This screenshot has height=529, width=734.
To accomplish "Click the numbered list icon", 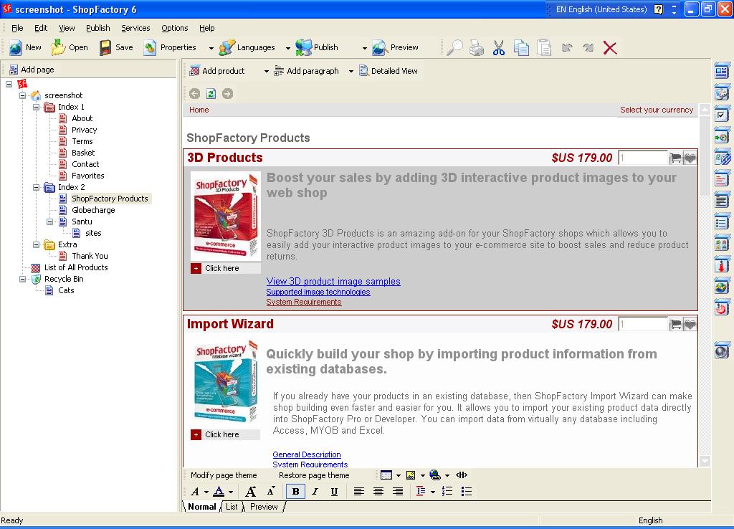I will point(447,491).
